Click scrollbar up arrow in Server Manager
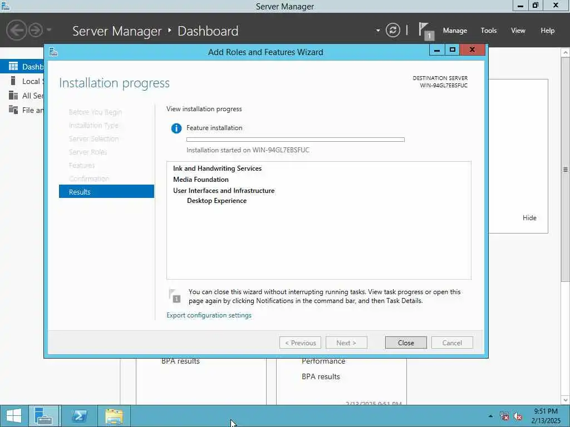The height and width of the screenshot is (427, 570). point(566,53)
